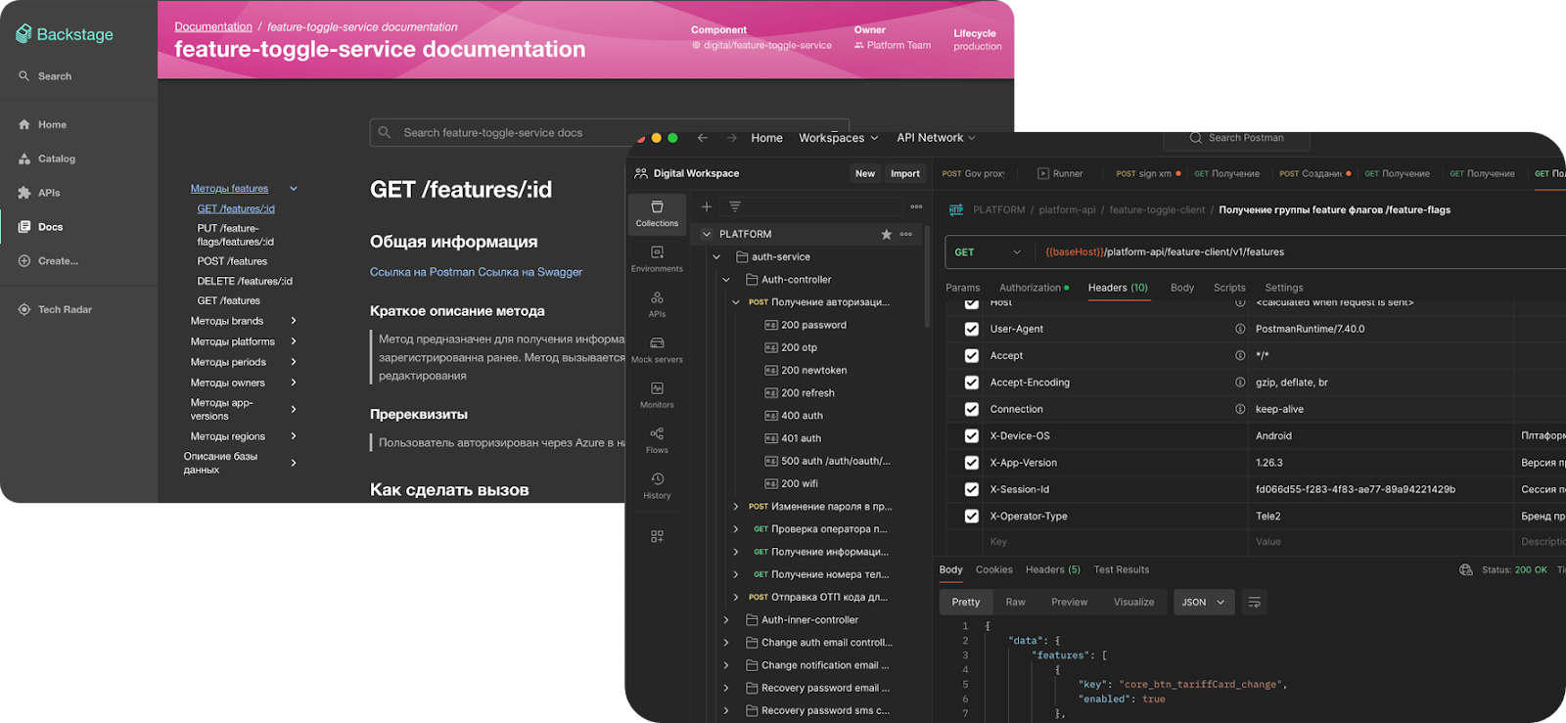1566x723 pixels.
Task: Click the network globe icon beside Status
Action: 1465,569
